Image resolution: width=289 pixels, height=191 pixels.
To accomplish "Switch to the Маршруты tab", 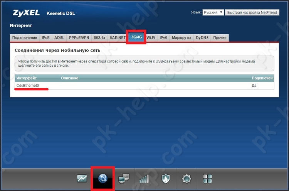I will click(181, 38).
